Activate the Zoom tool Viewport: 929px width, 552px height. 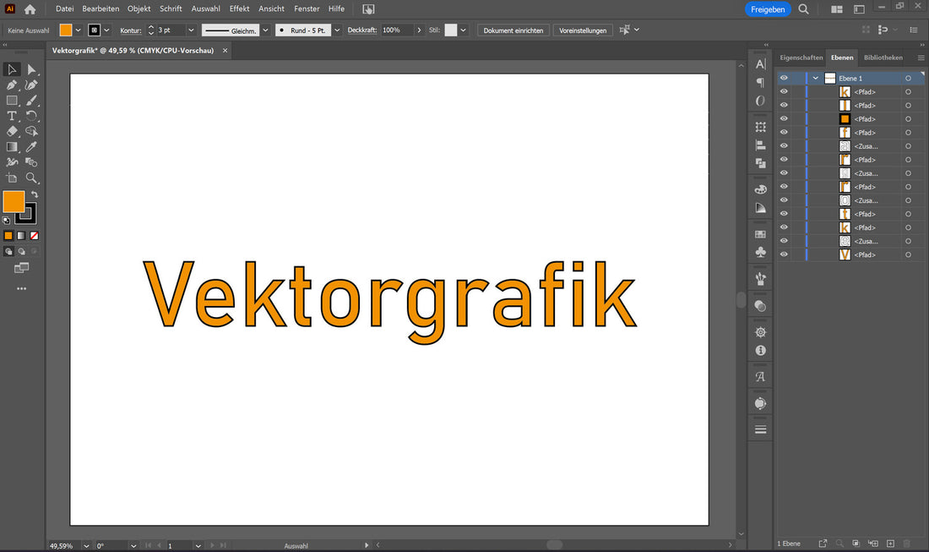click(x=32, y=178)
